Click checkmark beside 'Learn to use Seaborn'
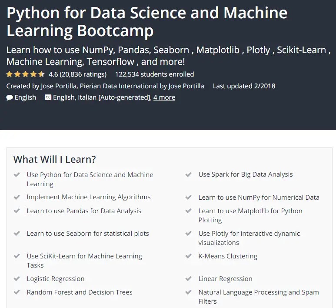The image size is (336, 308). [17, 233]
